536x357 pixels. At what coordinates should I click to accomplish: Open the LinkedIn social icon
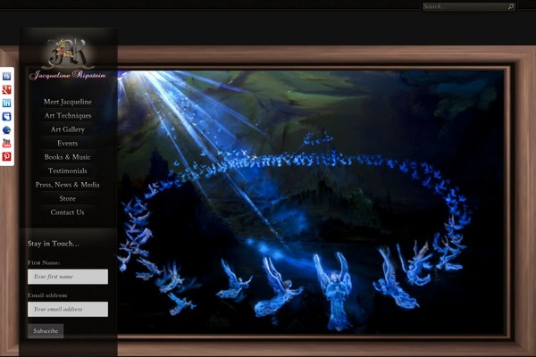[6, 104]
